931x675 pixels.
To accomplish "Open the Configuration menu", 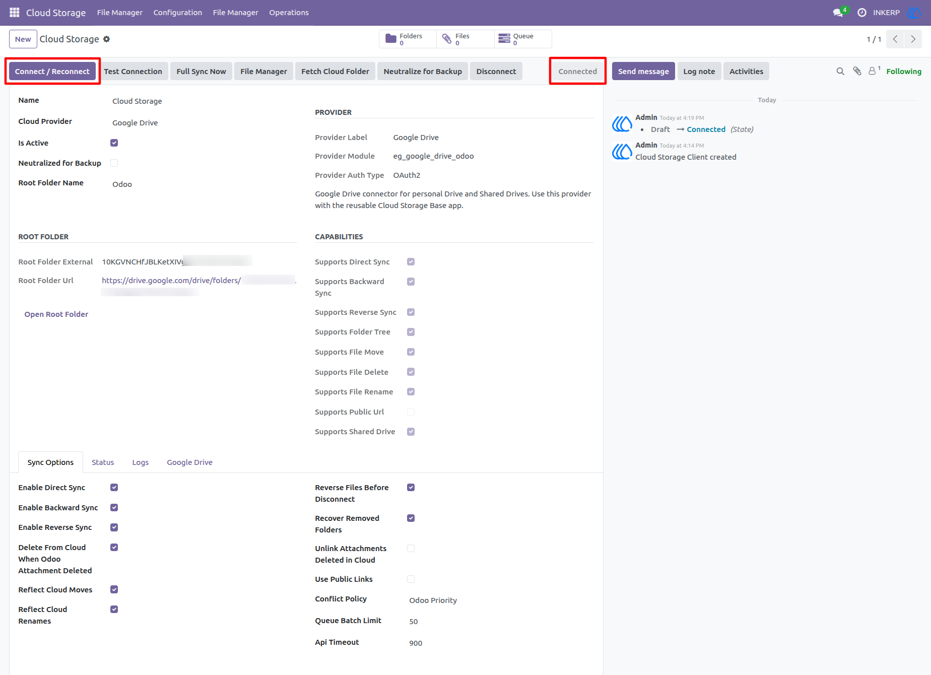I will (x=177, y=13).
